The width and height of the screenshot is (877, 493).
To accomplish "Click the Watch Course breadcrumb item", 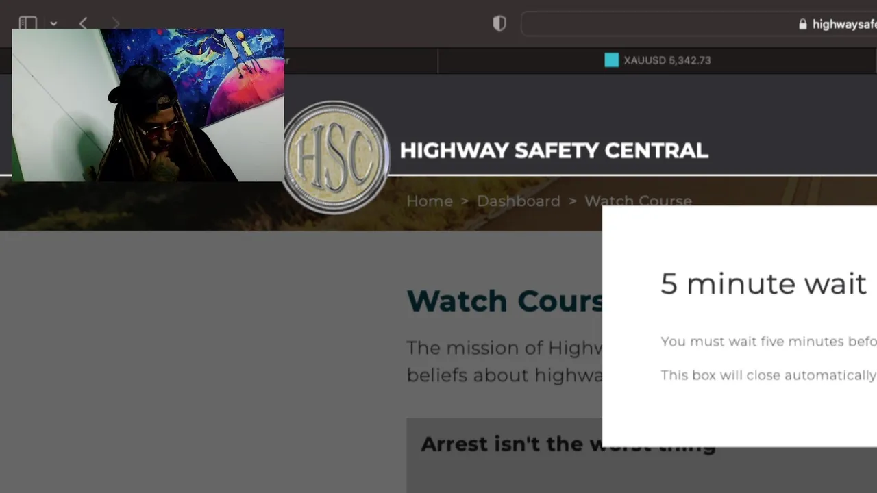I will 638,201.
